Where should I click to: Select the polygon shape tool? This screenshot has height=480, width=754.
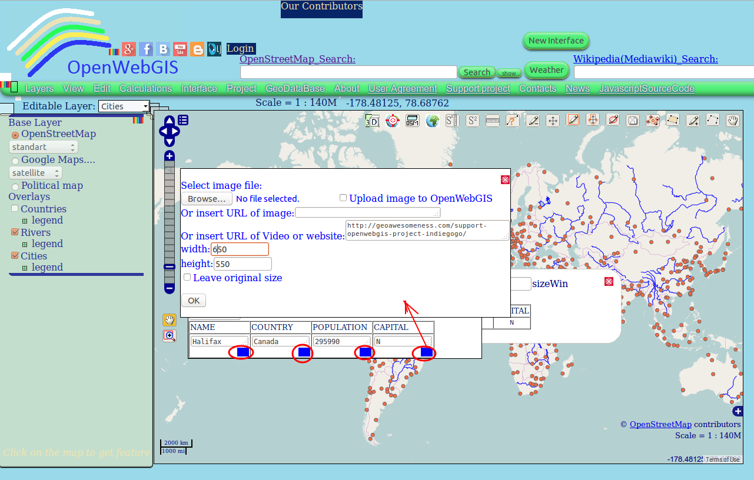coord(673,120)
